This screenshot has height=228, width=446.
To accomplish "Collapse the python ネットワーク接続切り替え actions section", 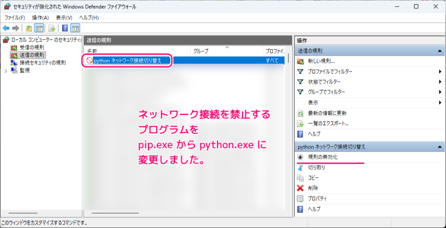I will 440,147.
